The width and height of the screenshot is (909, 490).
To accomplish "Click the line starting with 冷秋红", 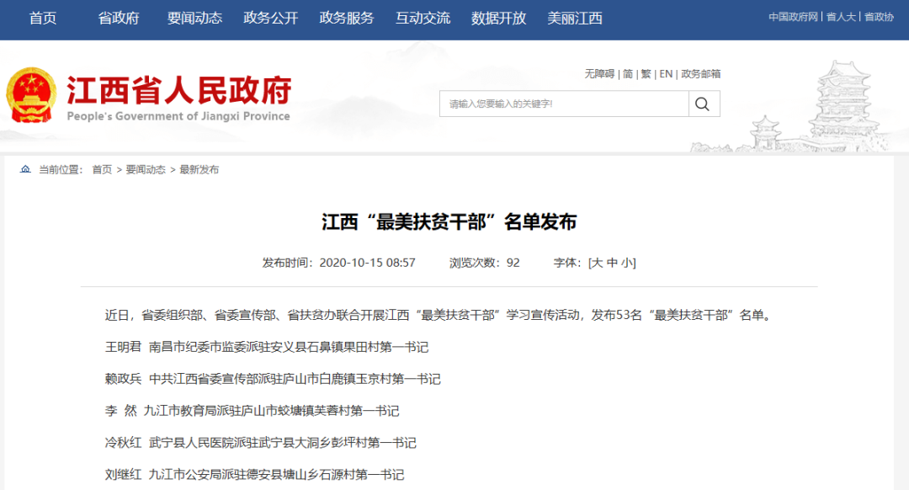I will click(x=261, y=443).
